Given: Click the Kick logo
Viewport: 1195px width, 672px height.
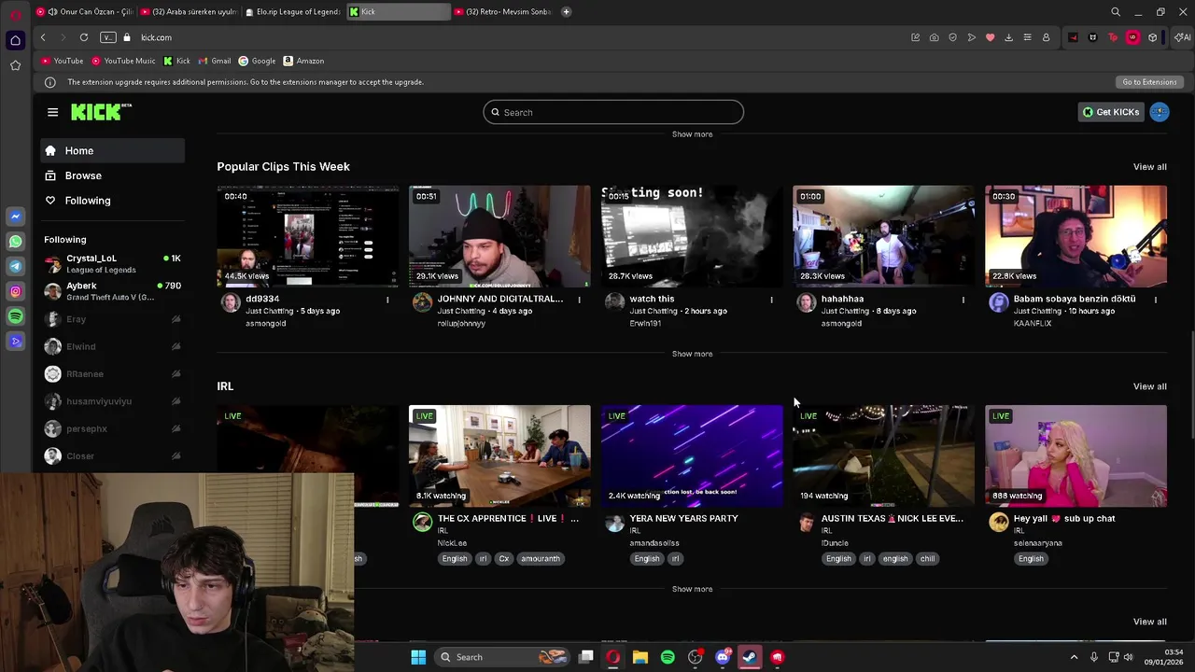Looking at the screenshot, I should pyautogui.click(x=101, y=112).
